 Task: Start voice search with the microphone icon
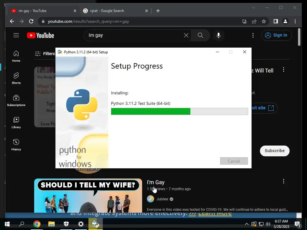point(219,35)
